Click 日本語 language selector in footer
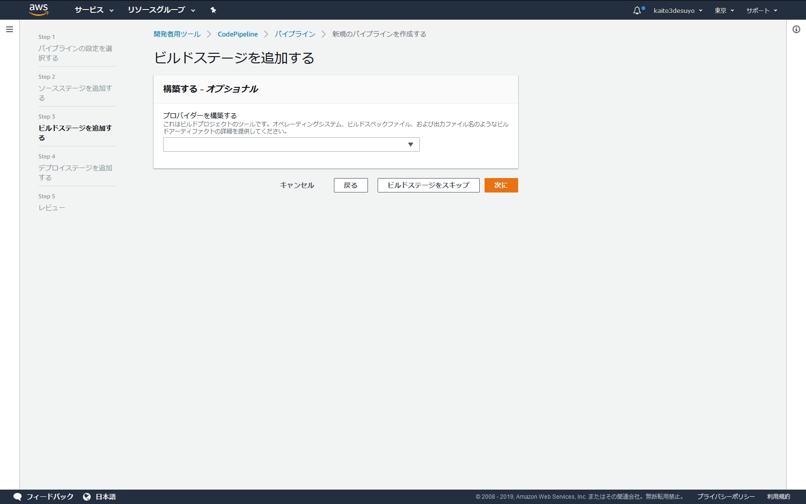 [106, 497]
